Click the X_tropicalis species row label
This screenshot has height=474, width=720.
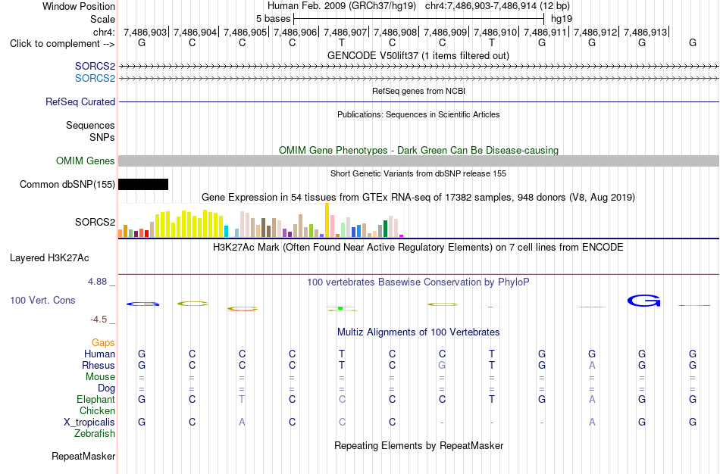pos(89,423)
